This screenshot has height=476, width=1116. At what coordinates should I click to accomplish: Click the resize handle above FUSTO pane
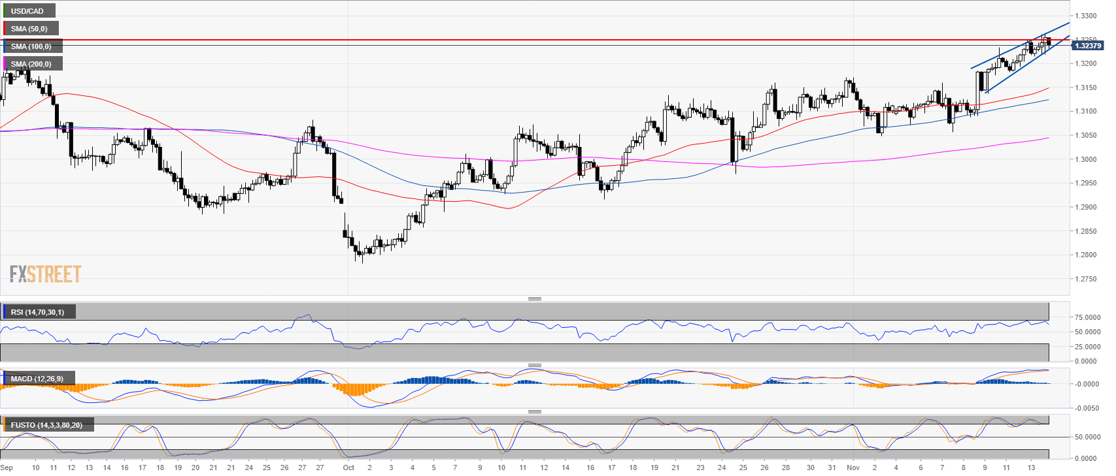point(534,411)
